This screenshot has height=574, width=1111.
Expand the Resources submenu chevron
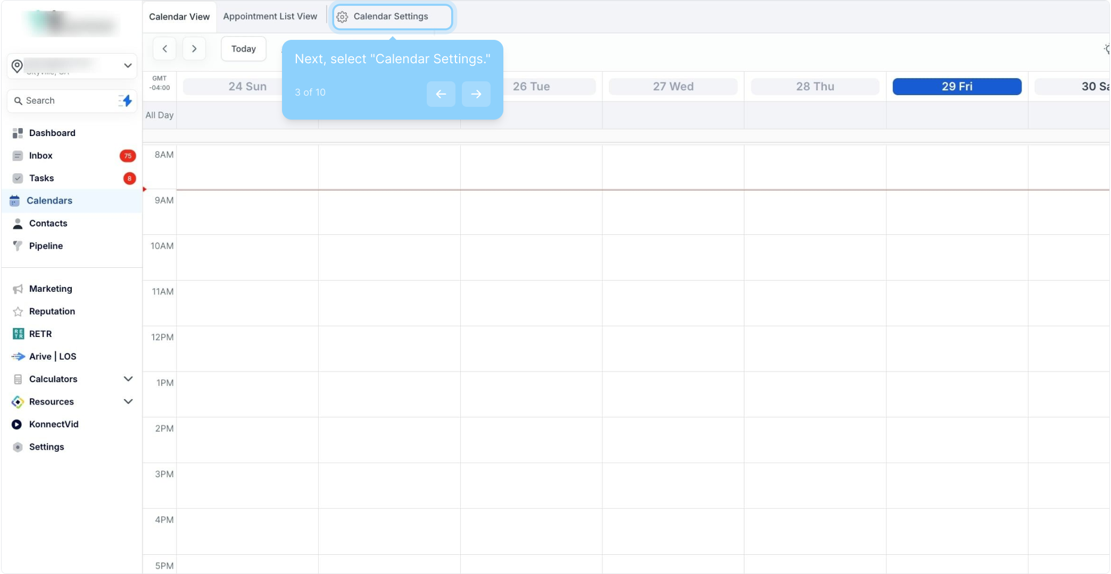click(128, 401)
